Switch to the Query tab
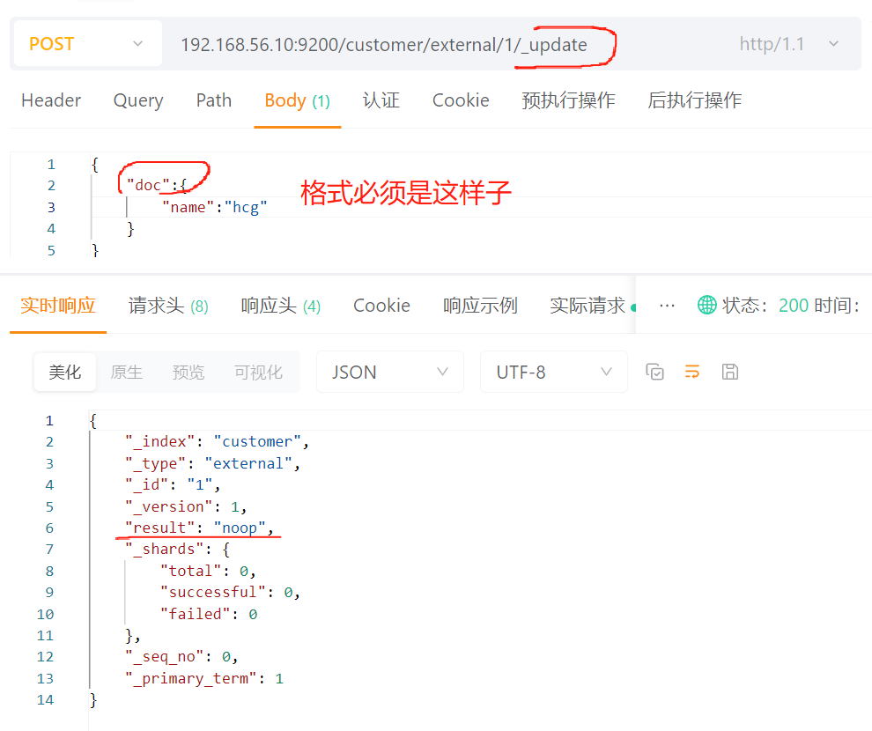 [138, 100]
